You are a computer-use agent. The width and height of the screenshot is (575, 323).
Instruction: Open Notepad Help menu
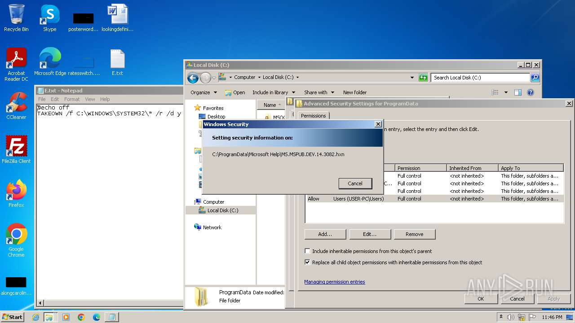105,99
